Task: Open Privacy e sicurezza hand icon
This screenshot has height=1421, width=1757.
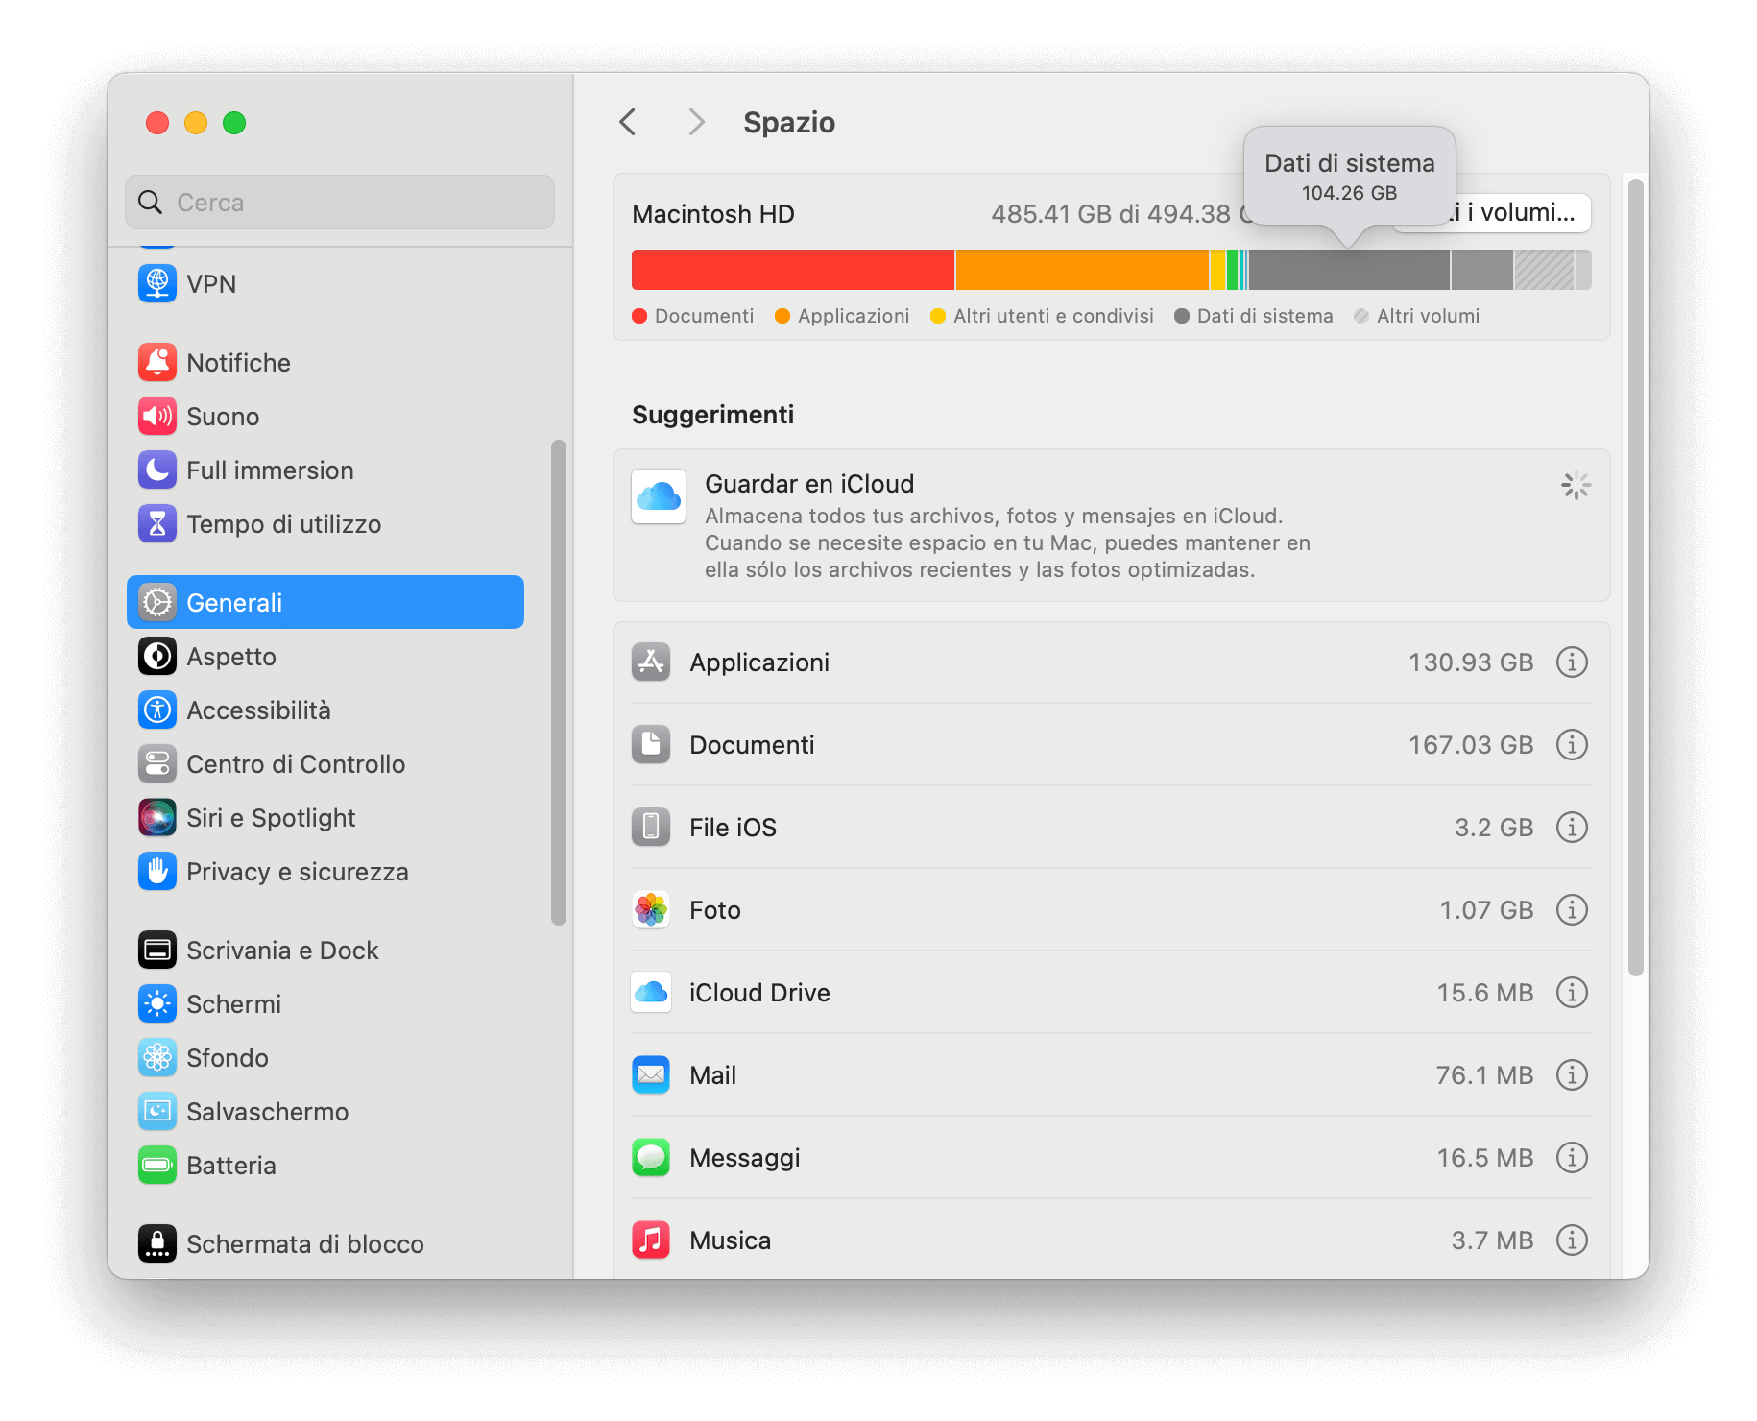Action: coord(157,871)
